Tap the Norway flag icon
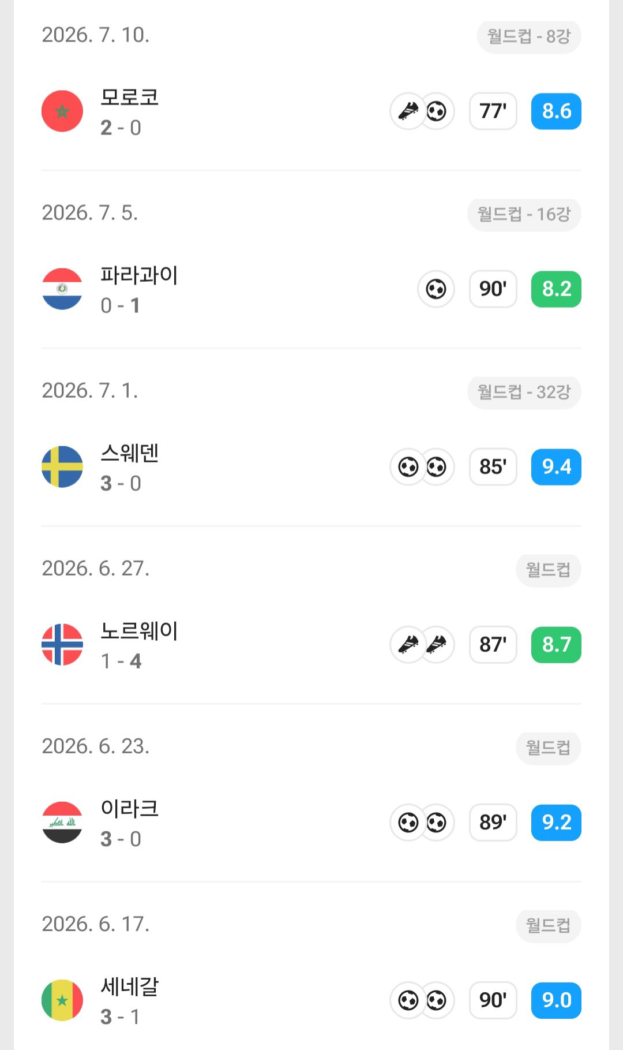This screenshot has width=623, height=1050. [62, 644]
